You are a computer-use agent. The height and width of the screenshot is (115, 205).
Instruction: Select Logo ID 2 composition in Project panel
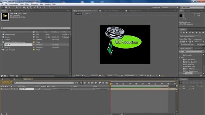tap(8, 47)
